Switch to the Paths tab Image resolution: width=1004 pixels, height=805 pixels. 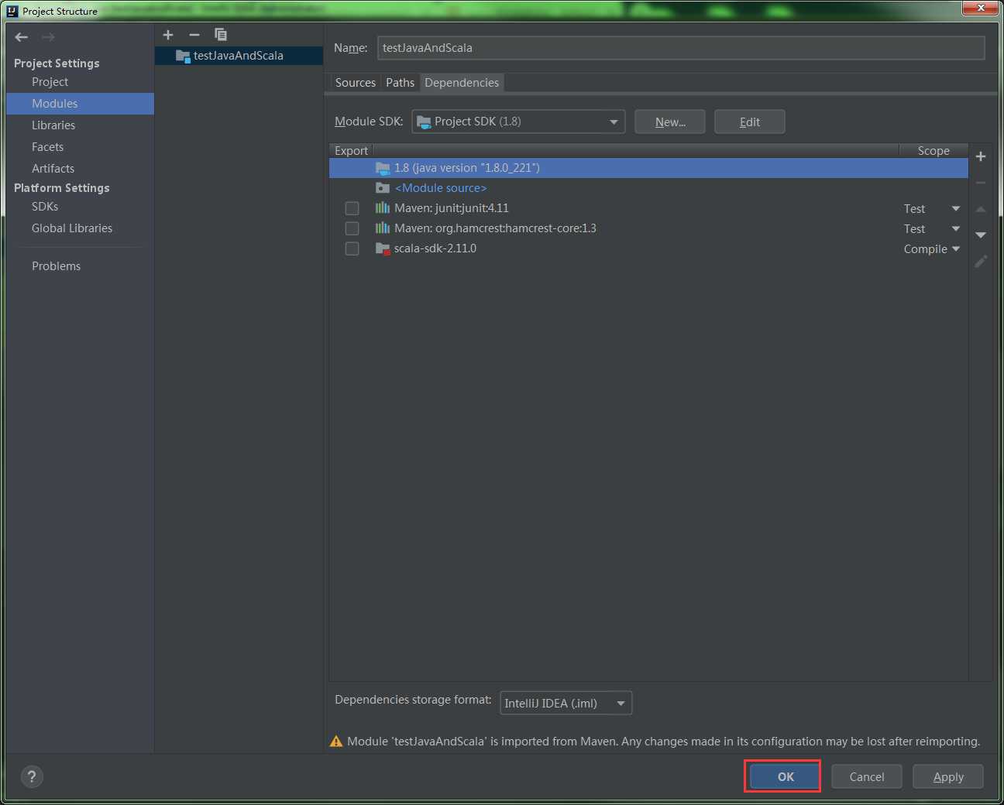point(401,83)
